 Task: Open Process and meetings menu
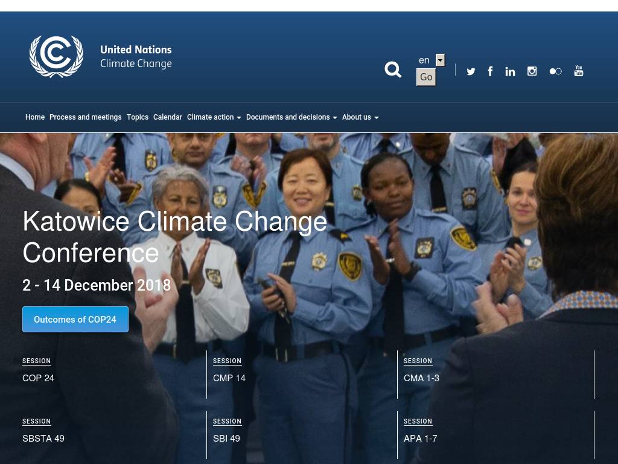[x=86, y=117]
